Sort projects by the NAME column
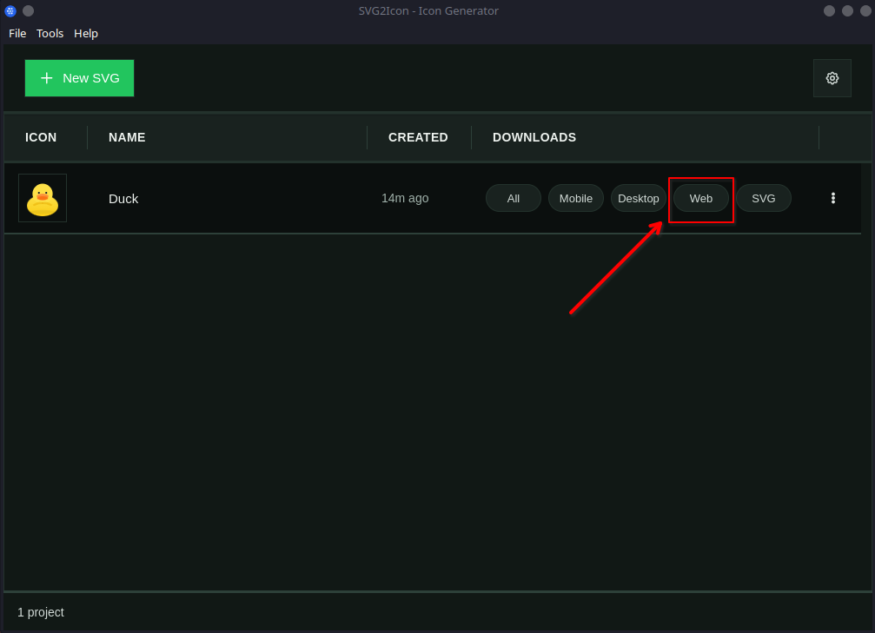 [127, 137]
